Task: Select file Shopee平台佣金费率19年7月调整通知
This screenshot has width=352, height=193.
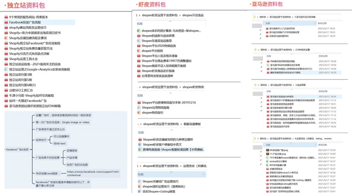Action: click(x=166, y=61)
